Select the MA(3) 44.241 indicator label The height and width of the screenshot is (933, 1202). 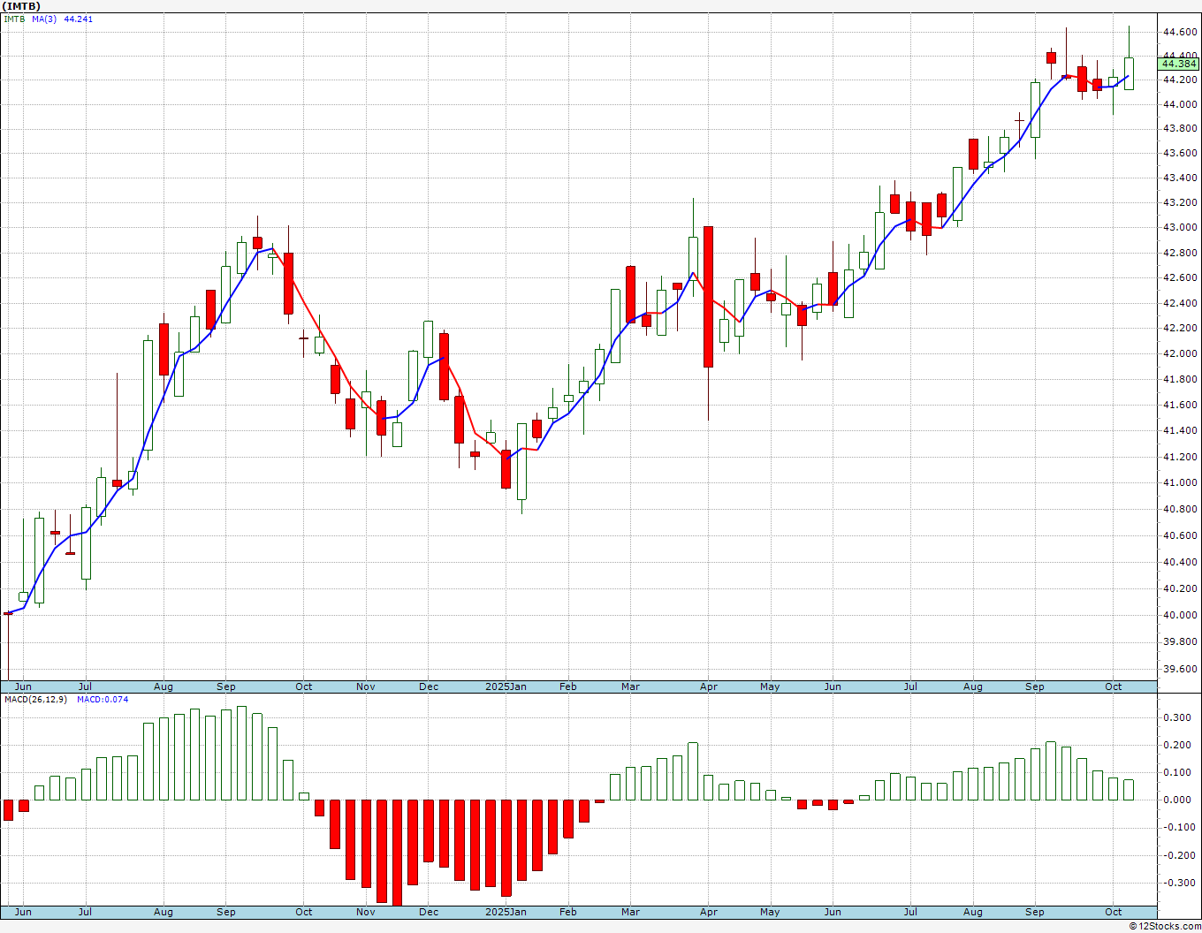pyautogui.click(x=62, y=19)
